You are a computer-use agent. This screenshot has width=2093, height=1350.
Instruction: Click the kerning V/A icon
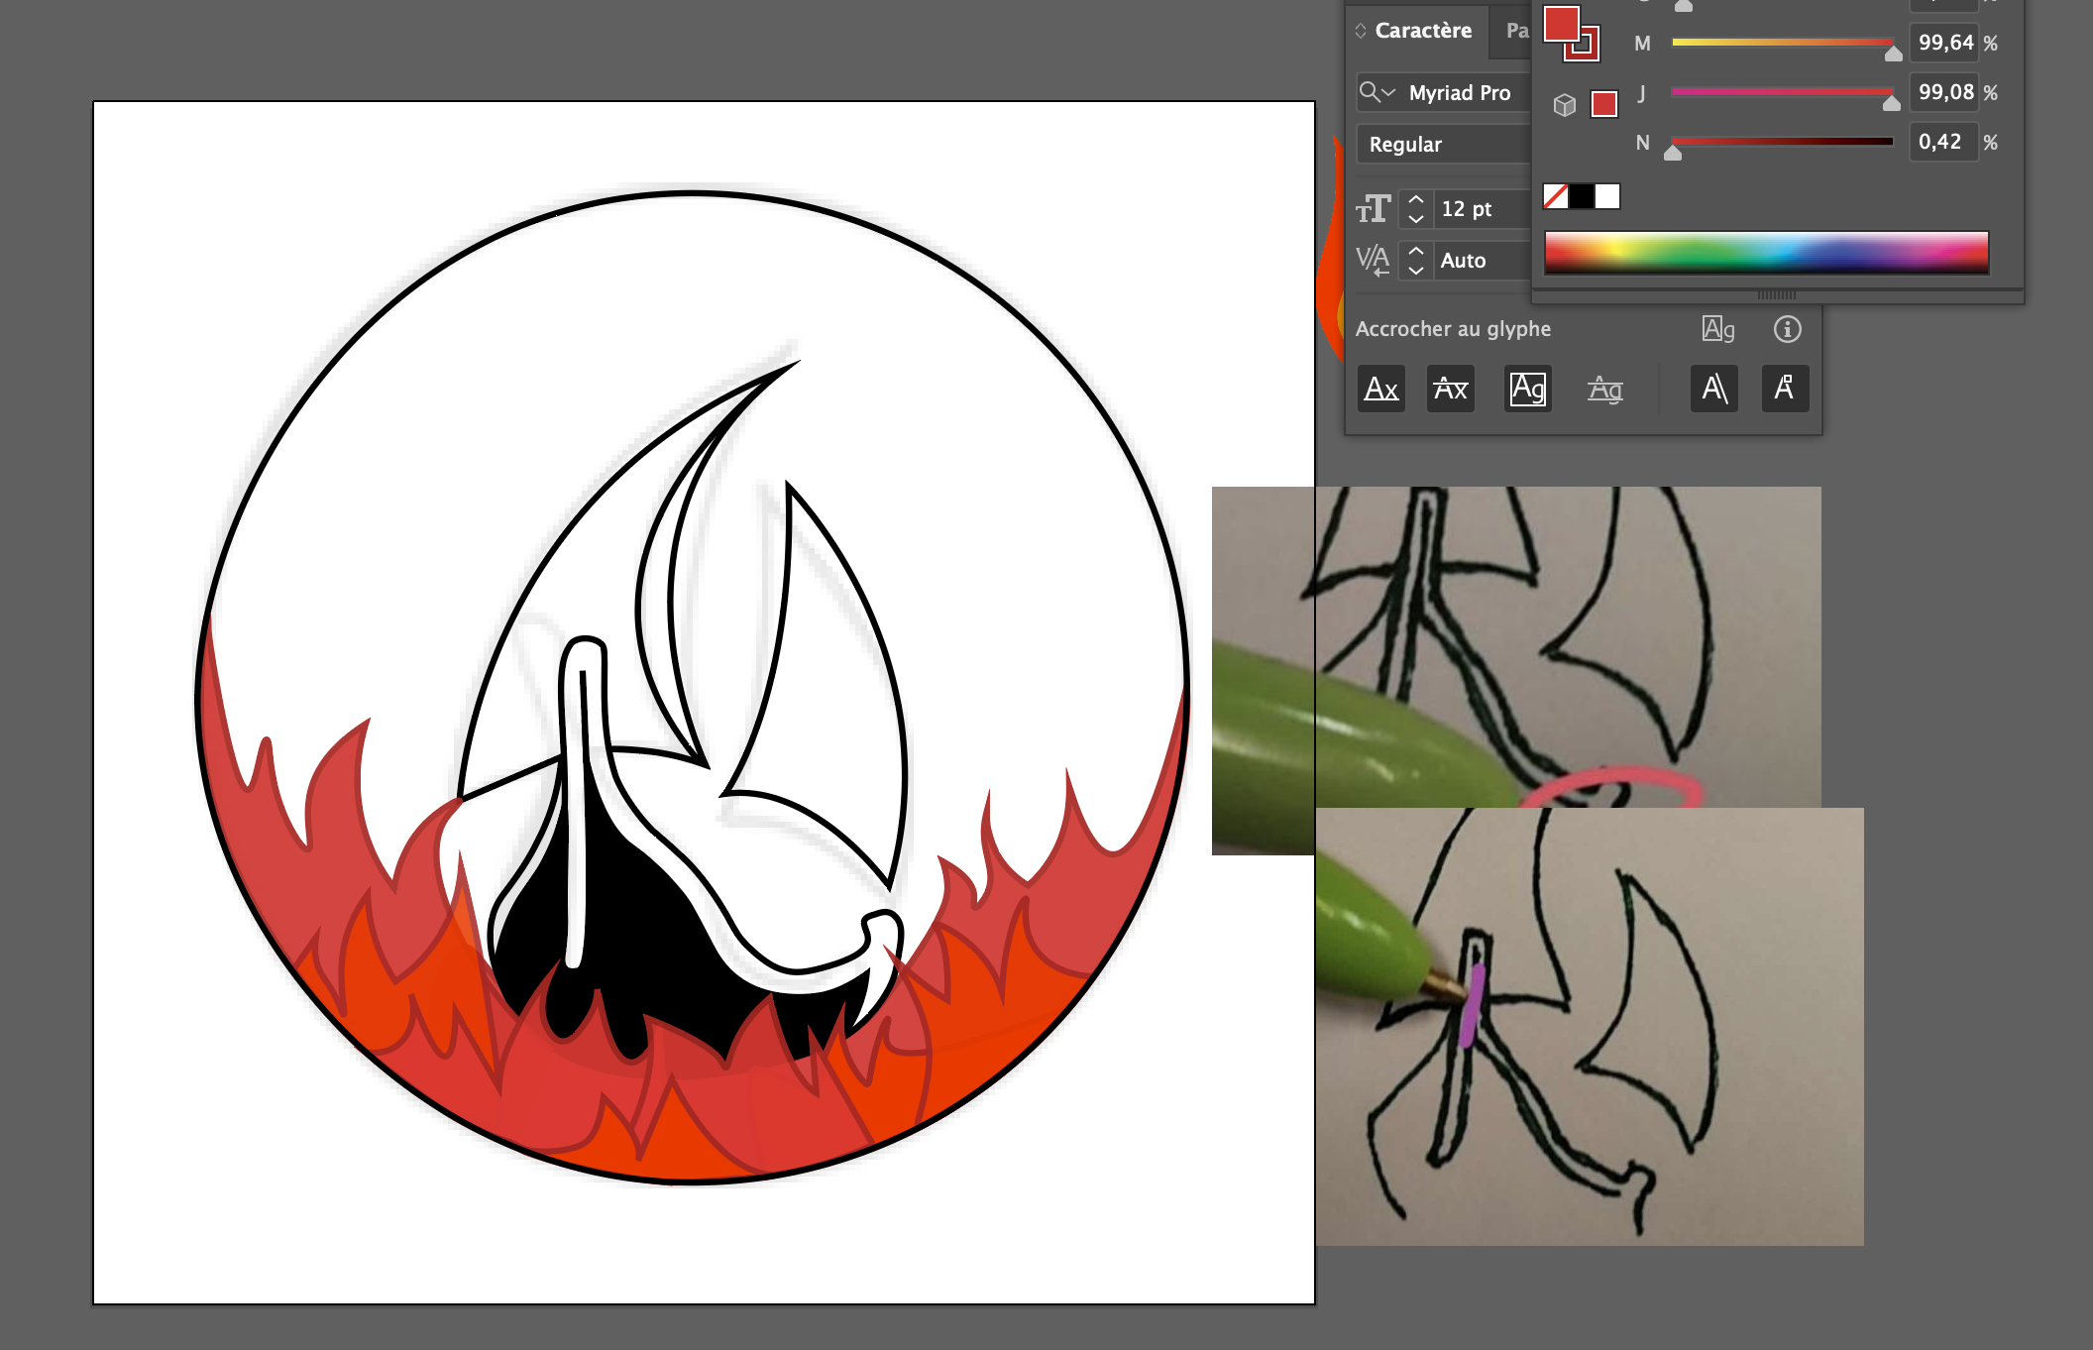point(1374,261)
